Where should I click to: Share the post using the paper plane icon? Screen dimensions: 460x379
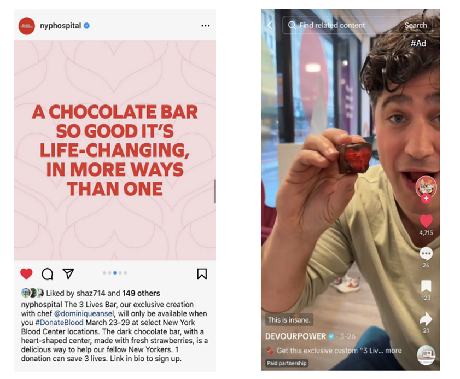[x=68, y=273]
